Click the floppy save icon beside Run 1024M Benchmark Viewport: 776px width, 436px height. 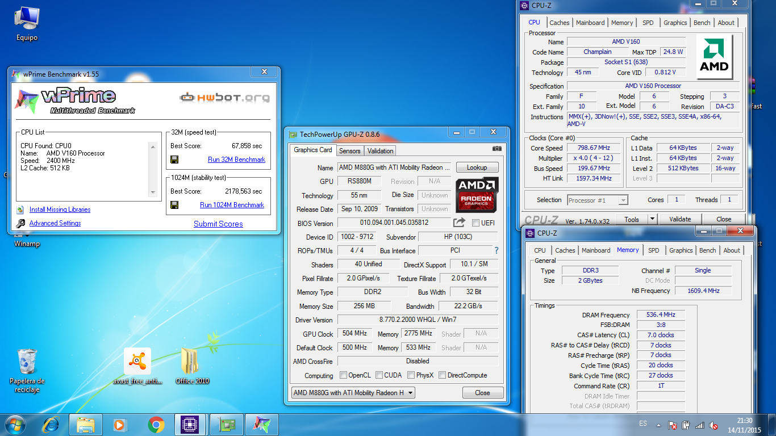tap(175, 205)
